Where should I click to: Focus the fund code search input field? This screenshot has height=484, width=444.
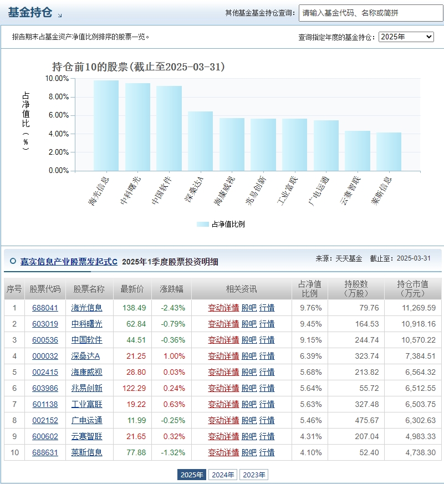[371, 13]
